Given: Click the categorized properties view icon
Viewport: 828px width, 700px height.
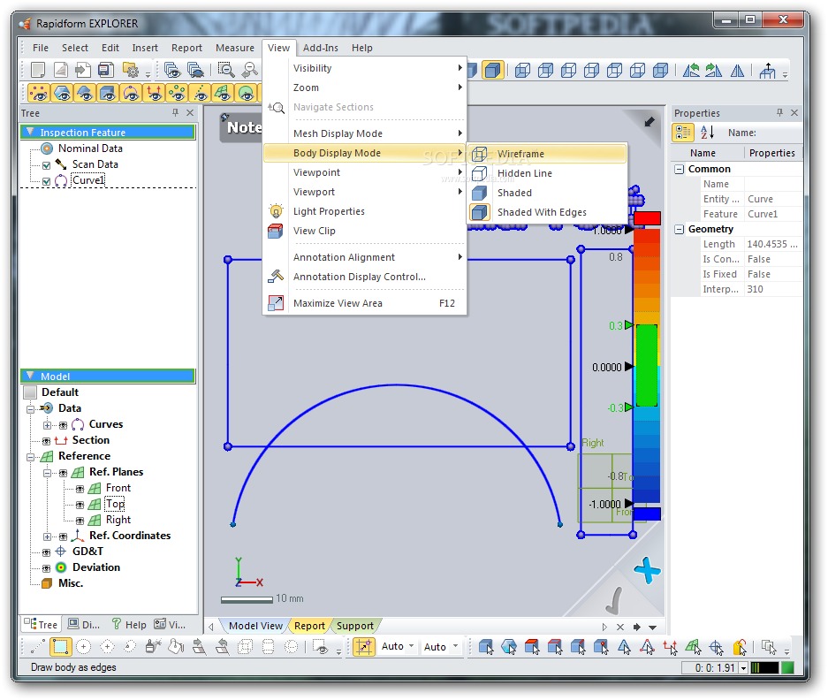Looking at the screenshot, I should coord(683,133).
